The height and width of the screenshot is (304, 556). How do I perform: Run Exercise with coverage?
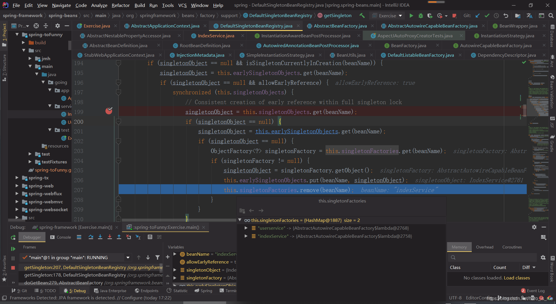click(430, 16)
